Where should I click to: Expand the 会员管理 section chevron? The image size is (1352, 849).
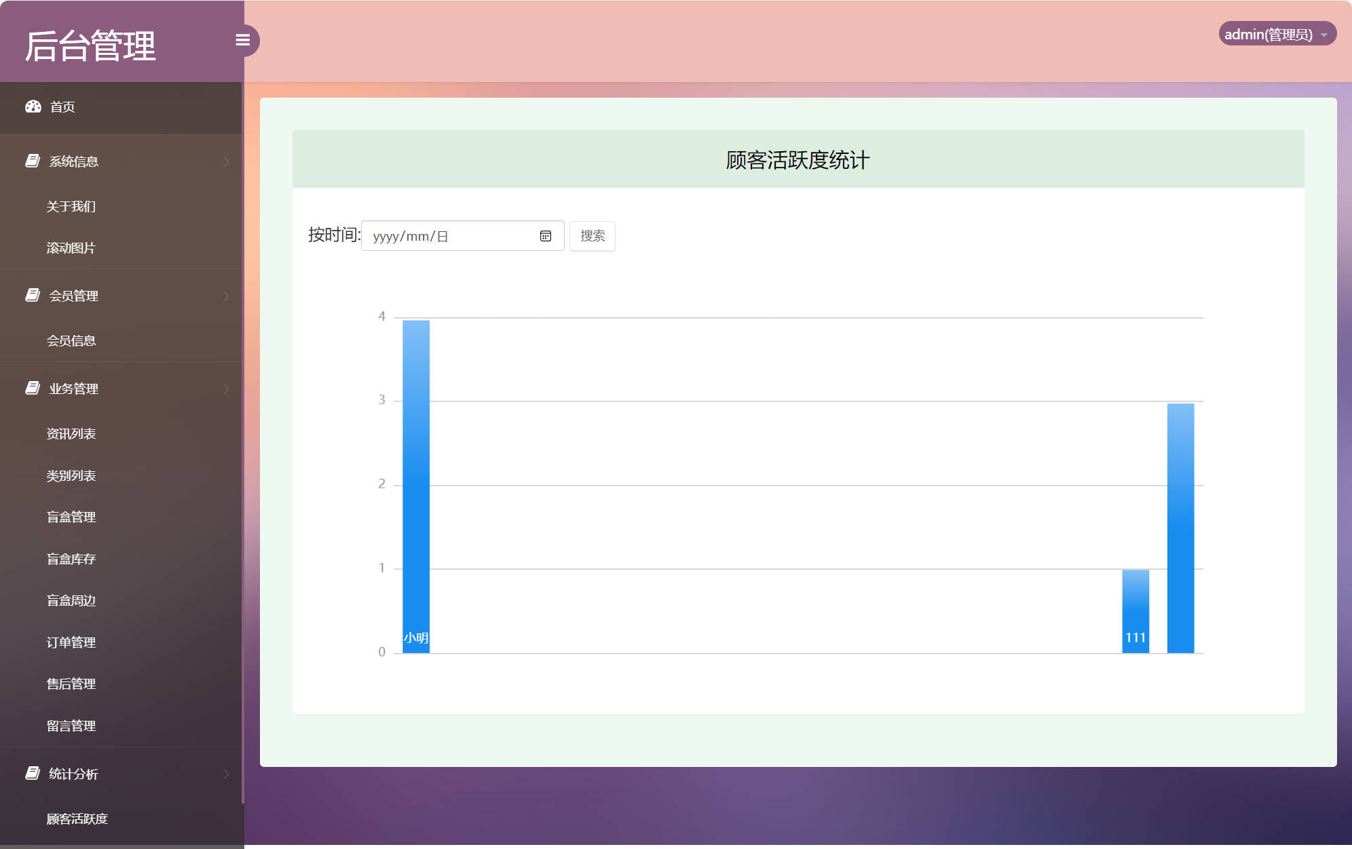[x=226, y=296]
